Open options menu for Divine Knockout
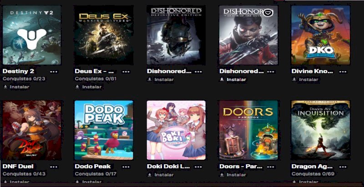This screenshot has height=187, width=364. pos(343,72)
